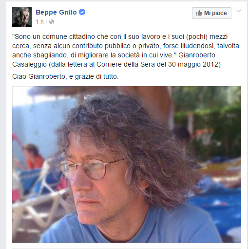Like the page with Mi piace
The image size is (248, 249).
tap(211, 13)
